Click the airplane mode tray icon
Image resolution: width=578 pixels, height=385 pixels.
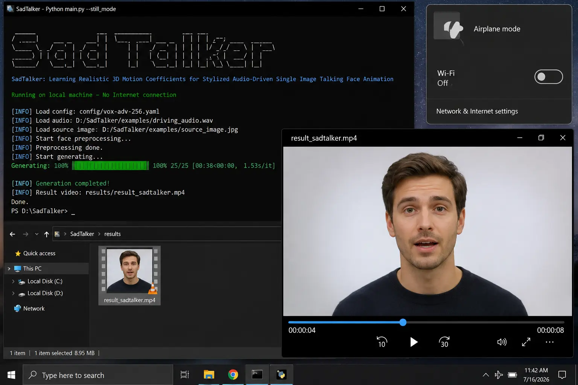point(499,375)
